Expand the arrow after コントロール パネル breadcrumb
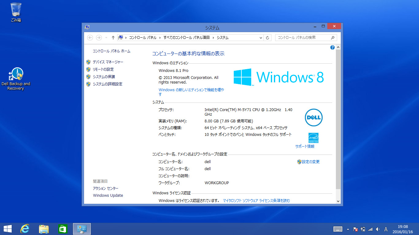This screenshot has height=235, width=419. [160, 38]
